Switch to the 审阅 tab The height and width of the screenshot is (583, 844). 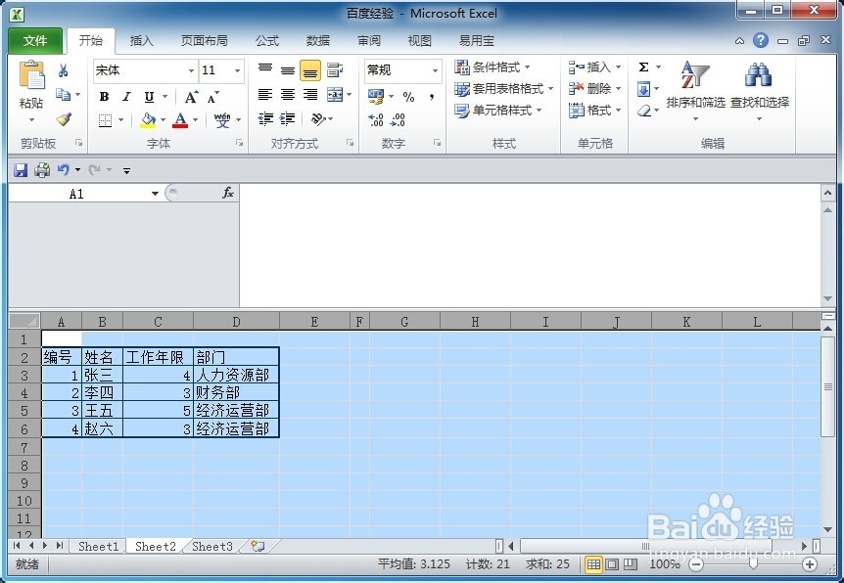click(x=369, y=41)
